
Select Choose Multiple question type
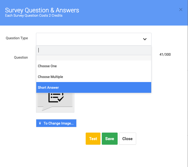pyautogui.click(x=94, y=77)
